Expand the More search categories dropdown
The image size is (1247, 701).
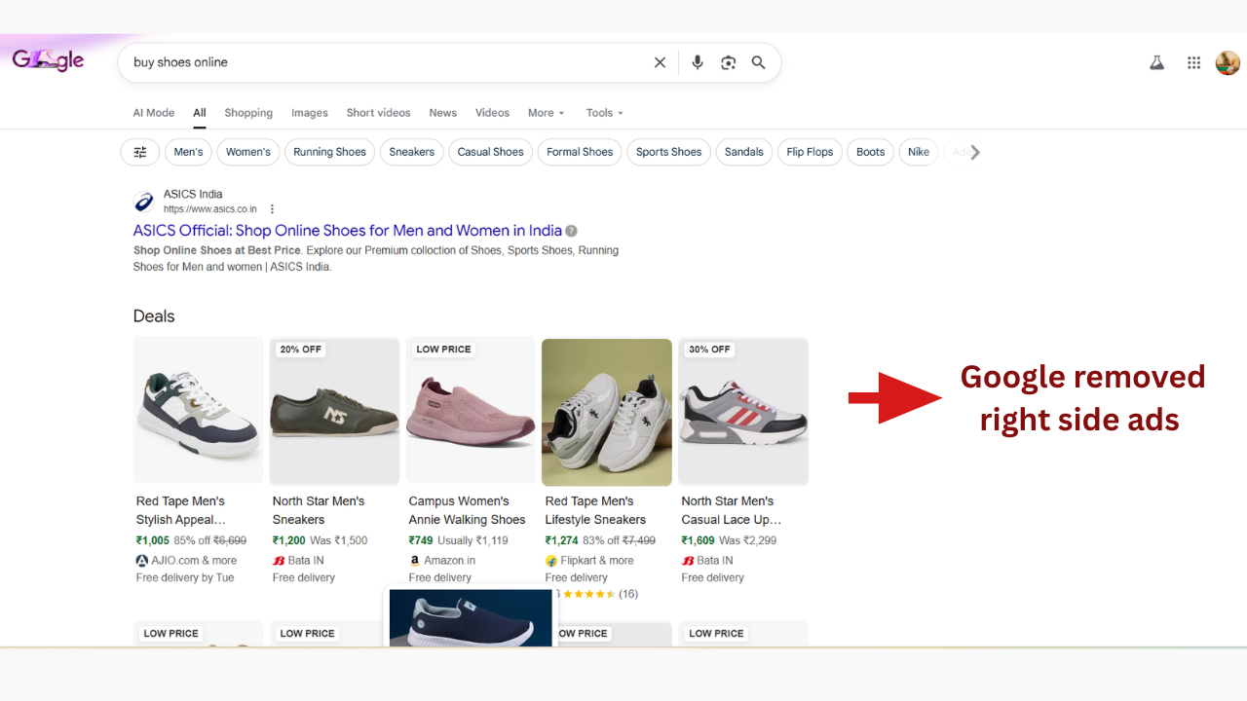pos(546,113)
